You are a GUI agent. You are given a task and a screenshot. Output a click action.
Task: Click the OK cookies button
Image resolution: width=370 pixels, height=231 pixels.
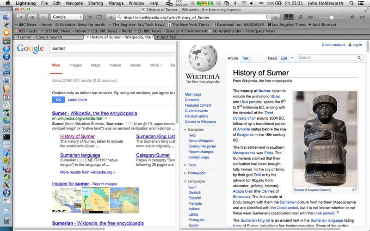point(58,99)
